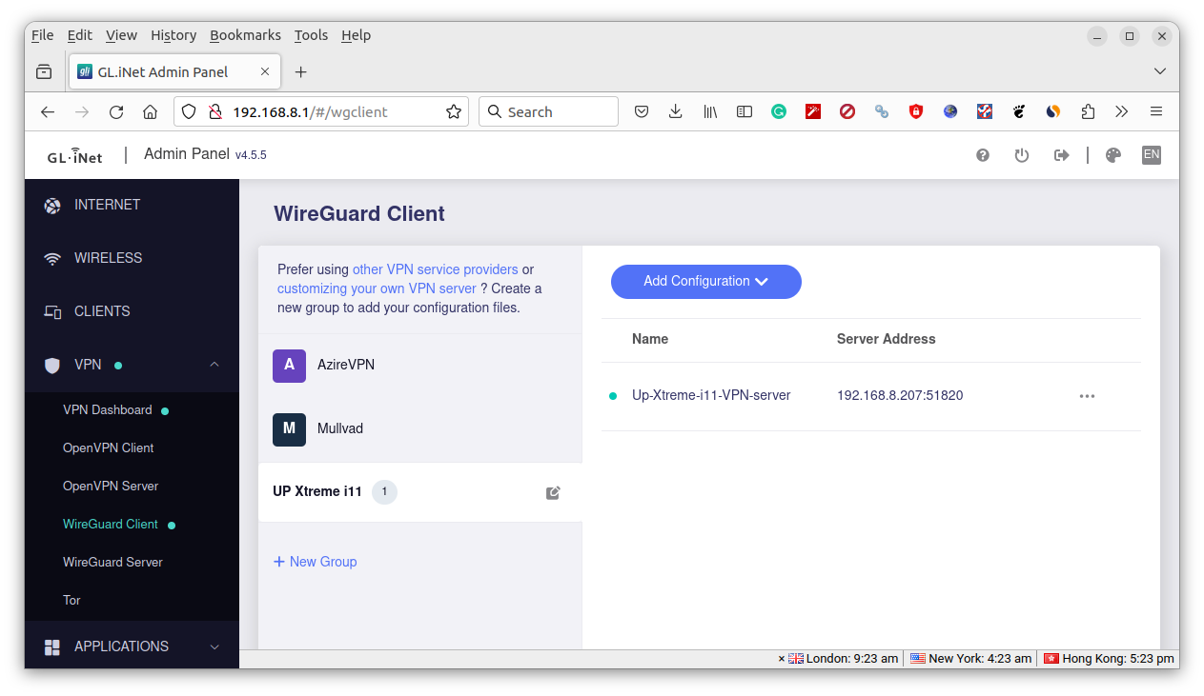Collapse the VPN sidebar section chevron
The width and height of the screenshot is (1204, 696).
(214, 365)
